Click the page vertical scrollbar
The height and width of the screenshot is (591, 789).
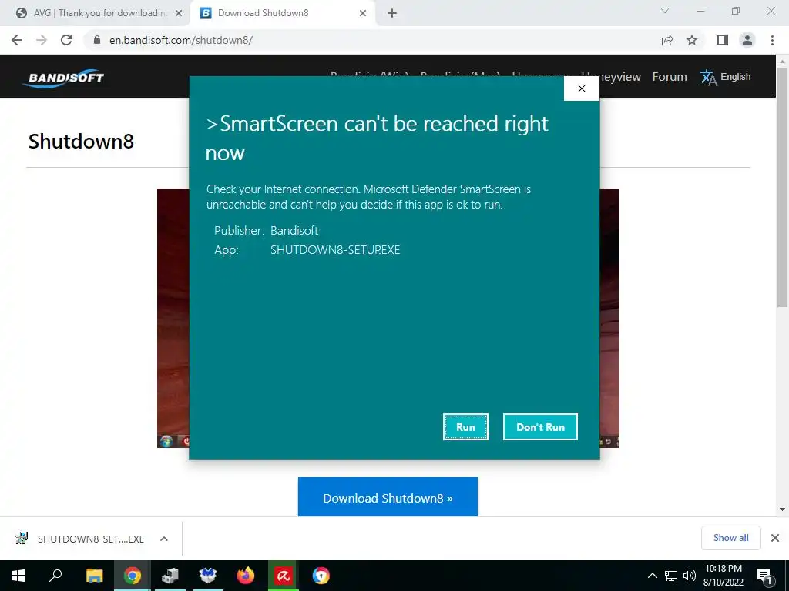[782, 188]
